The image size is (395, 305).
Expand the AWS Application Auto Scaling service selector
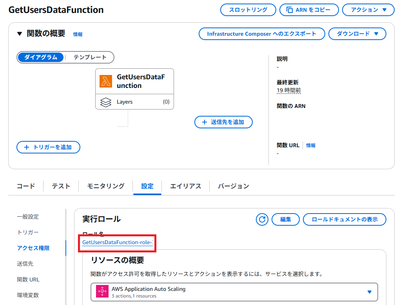(234, 292)
